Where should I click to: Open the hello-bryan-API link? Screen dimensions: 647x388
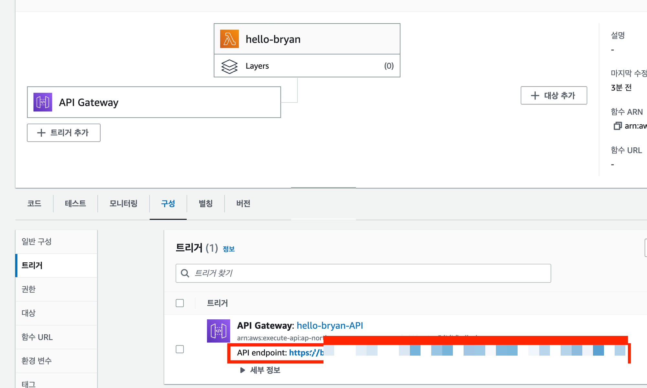330,325
